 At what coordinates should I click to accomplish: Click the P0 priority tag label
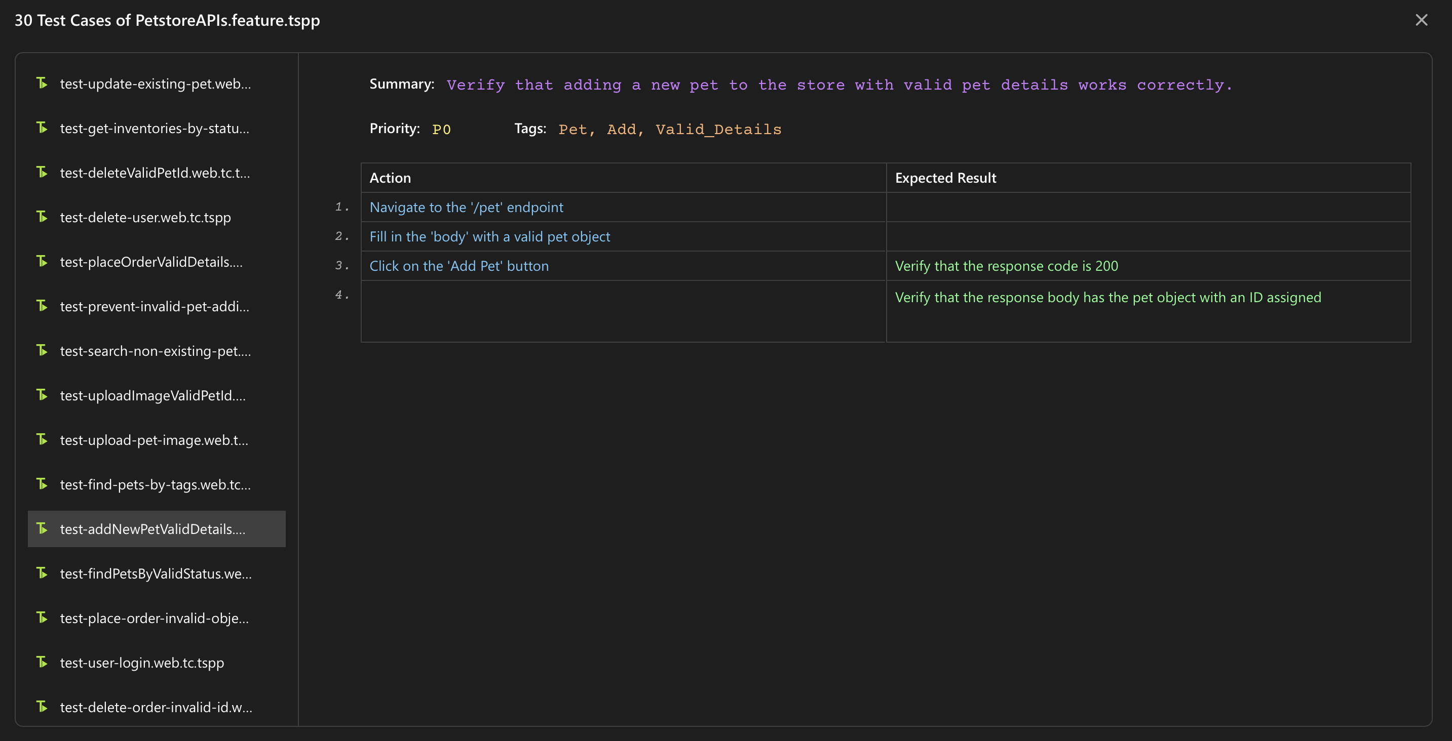[x=441, y=129]
